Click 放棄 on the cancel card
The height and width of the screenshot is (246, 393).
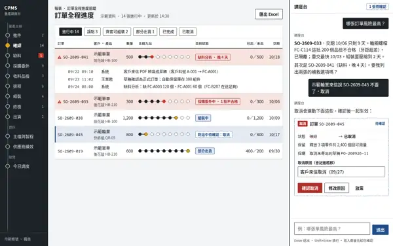tap(359, 188)
